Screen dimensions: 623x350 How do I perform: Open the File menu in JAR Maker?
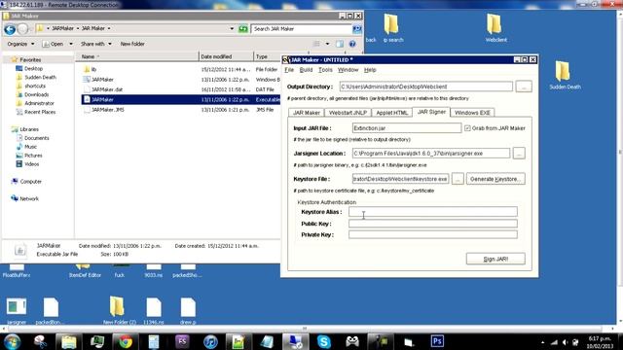tap(289, 70)
